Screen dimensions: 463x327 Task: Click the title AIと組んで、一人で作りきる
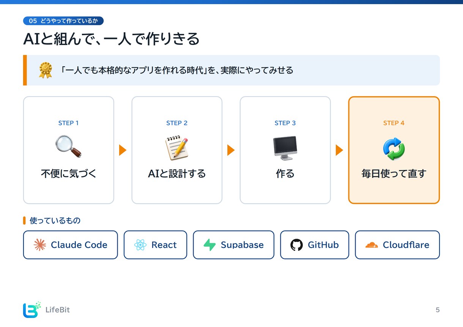point(111,39)
